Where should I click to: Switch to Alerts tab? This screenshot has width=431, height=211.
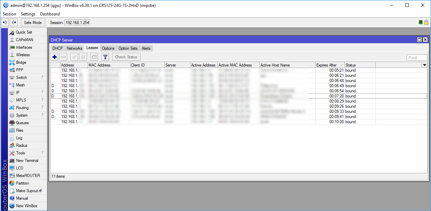[146, 48]
